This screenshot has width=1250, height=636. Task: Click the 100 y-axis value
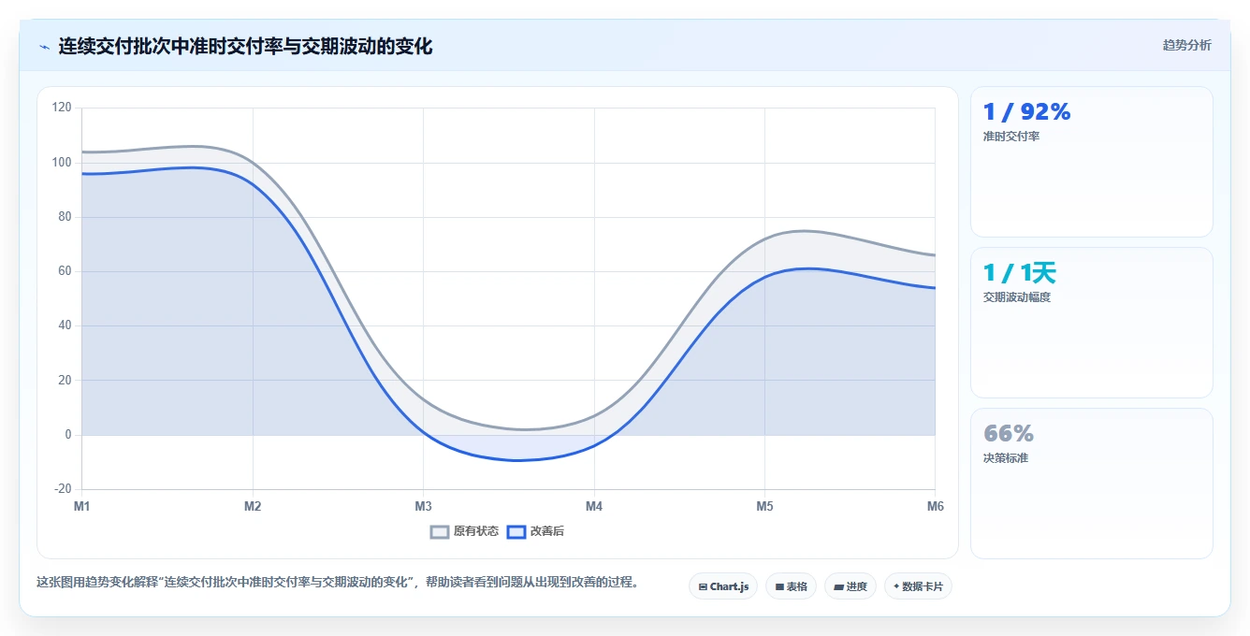pyautogui.click(x=62, y=163)
